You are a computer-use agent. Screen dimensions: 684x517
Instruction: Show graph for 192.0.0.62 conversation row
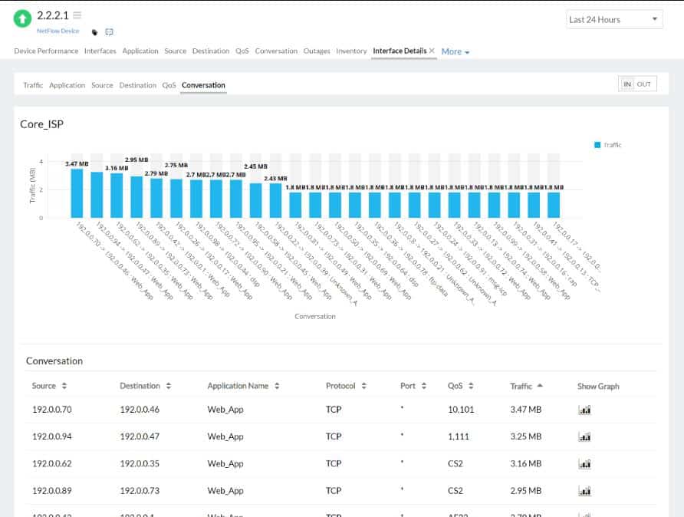point(584,464)
